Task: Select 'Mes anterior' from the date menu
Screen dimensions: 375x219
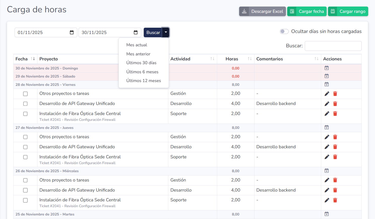Action: (x=138, y=54)
